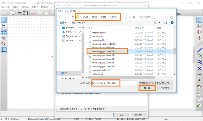Toggle hidden pins display icon

point(4,44)
